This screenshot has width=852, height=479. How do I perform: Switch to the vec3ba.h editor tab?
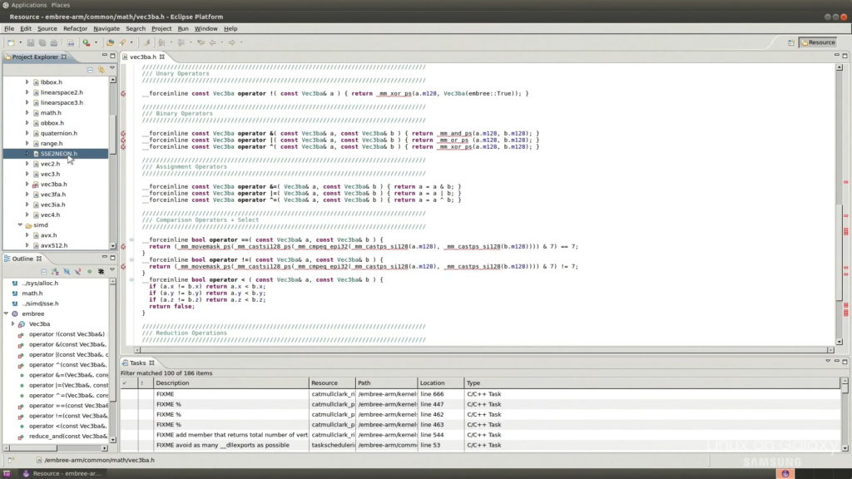pos(142,57)
